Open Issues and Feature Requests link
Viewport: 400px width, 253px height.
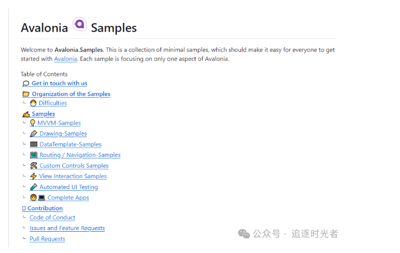pyautogui.click(x=67, y=228)
